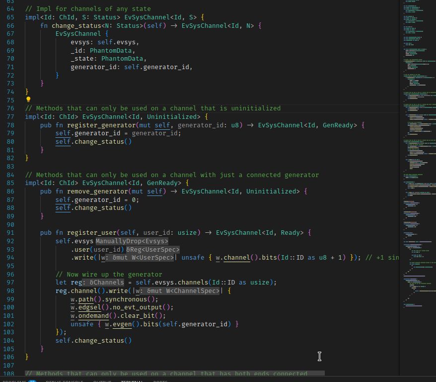Click GenReady in register_generator's return type
The width and height of the screenshot is (436, 382).
click(338, 125)
